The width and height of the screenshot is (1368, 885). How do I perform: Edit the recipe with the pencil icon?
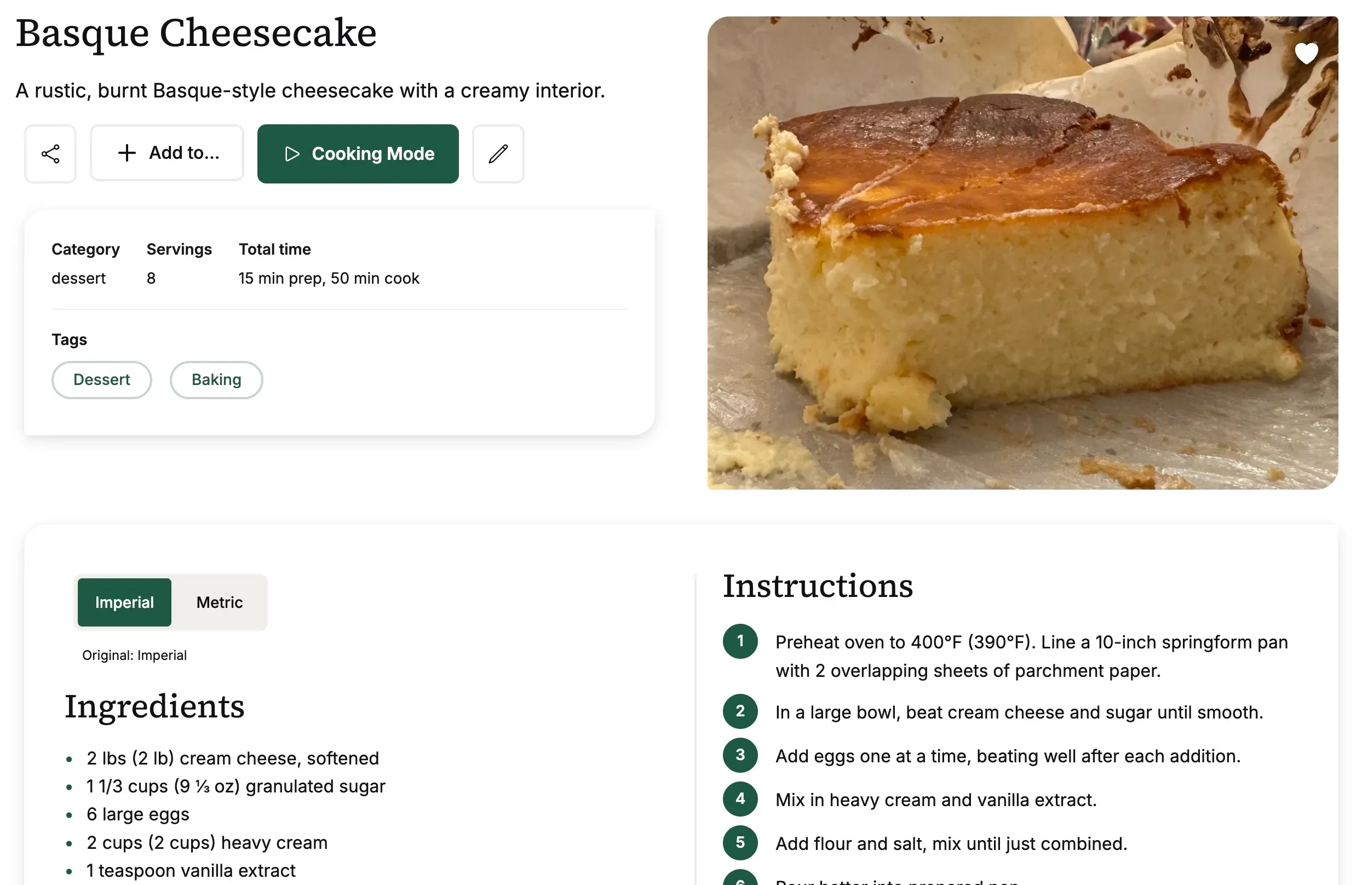tap(498, 153)
